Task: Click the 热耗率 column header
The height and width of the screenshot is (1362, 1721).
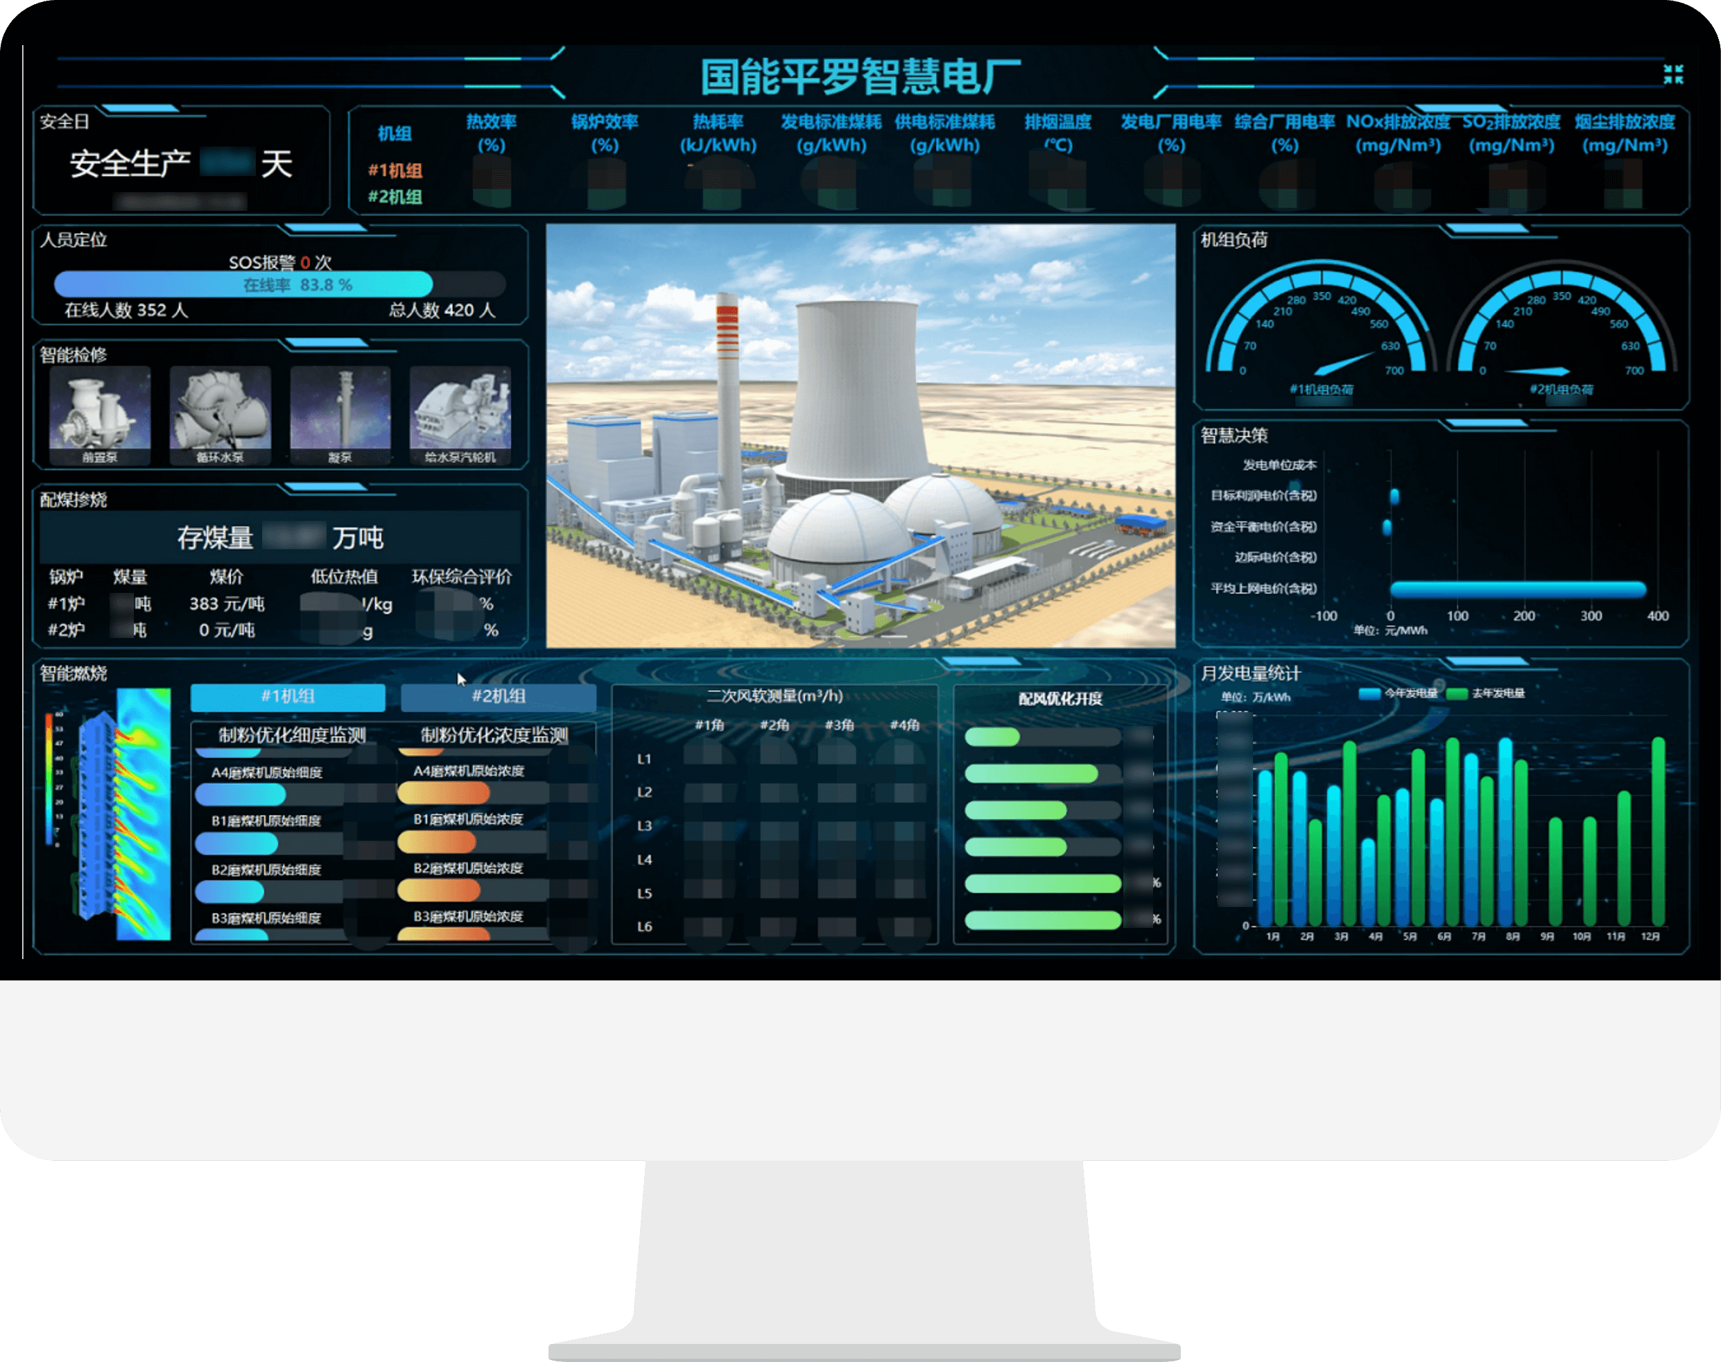Action: tap(718, 133)
